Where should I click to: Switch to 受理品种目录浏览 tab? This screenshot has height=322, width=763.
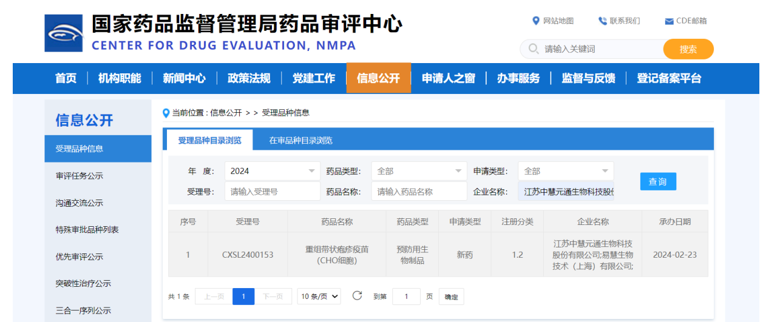point(209,140)
